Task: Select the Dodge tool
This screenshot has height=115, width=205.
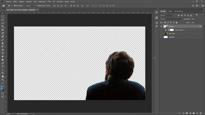Action: pyautogui.click(x=3, y=60)
